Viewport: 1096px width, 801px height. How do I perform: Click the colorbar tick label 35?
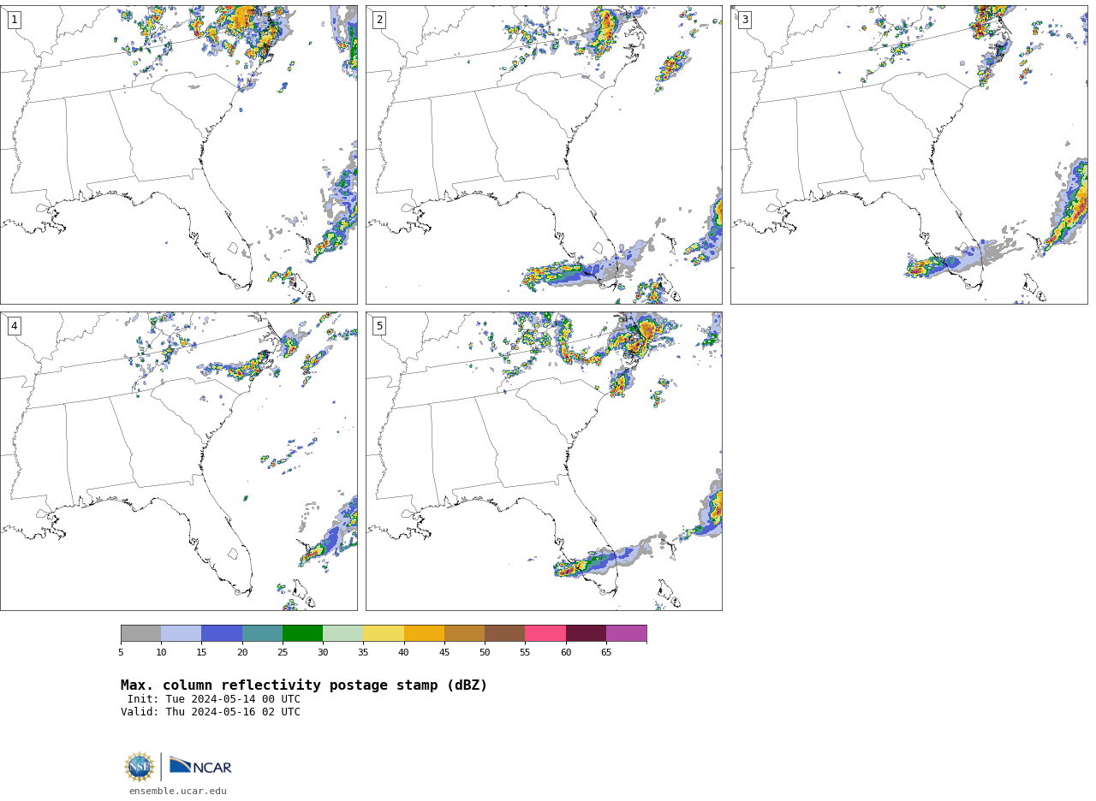tap(363, 653)
